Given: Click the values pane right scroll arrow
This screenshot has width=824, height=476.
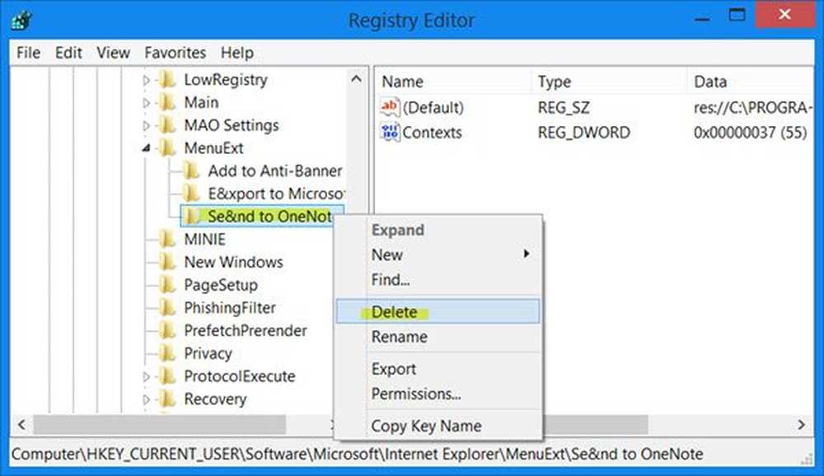Looking at the screenshot, I should (x=801, y=424).
